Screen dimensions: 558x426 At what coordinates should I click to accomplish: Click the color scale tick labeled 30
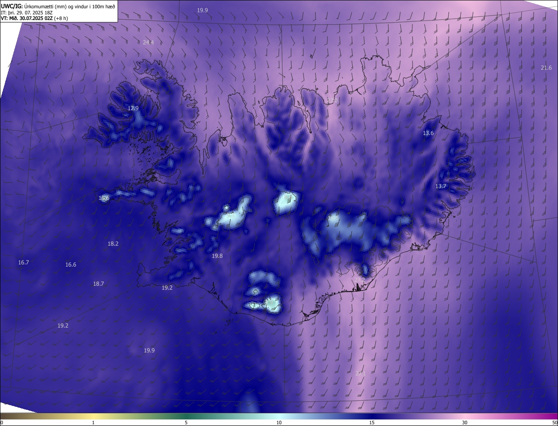point(465,423)
